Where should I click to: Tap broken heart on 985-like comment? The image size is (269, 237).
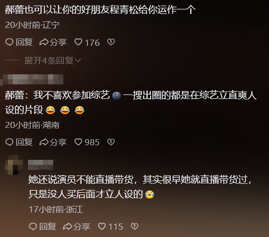point(111,142)
